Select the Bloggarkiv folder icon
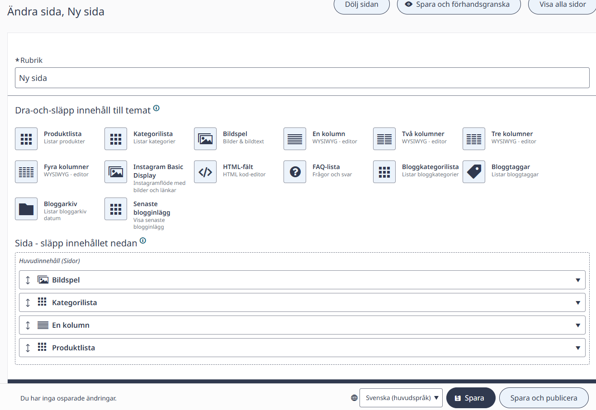The image size is (596, 410). (26, 209)
